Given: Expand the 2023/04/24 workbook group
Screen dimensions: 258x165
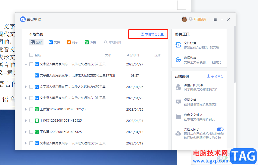Looking at the screenshot, I should [26, 121].
